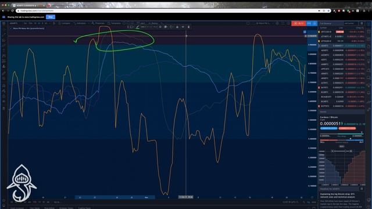The height and width of the screenshot is (209, 372).
Task: Switch to the ADABTC browser tab
Action: point(28,5)
